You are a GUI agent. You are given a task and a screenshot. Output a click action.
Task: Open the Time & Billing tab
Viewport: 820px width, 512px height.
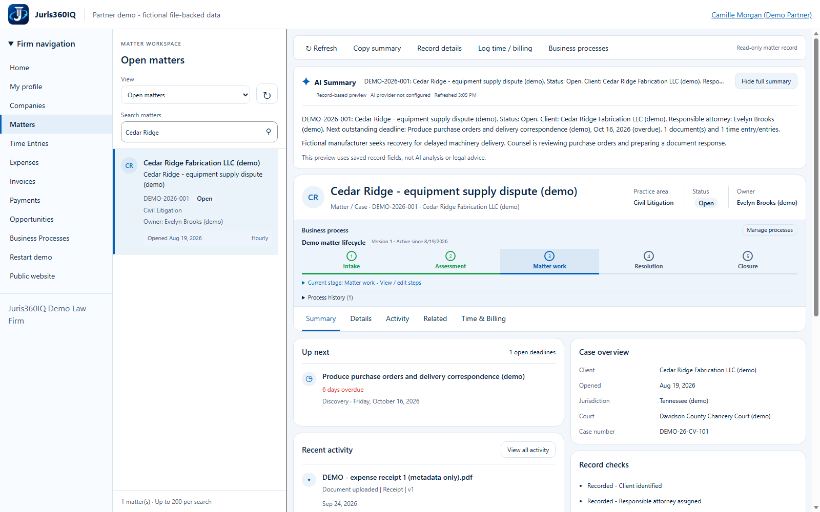point(483,318)
